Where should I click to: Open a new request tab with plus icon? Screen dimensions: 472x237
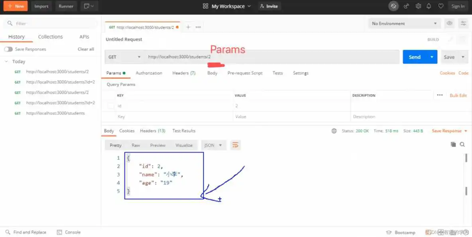coord(188,27)
